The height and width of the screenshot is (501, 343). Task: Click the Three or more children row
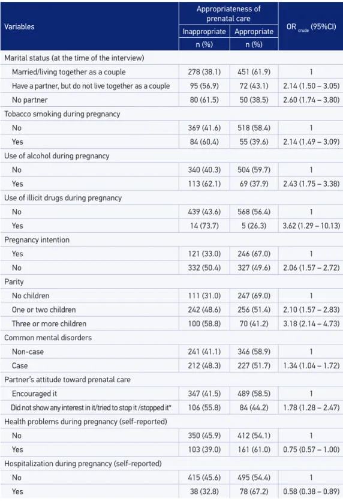tap(171, 323)
